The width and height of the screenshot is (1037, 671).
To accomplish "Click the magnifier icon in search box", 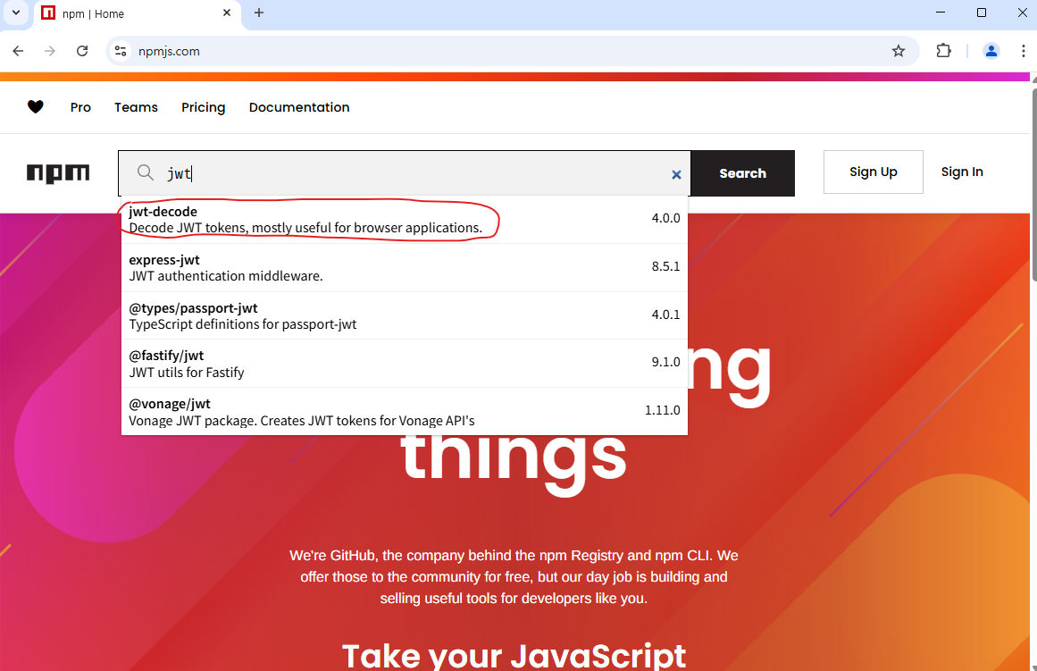I will (146, 173).
